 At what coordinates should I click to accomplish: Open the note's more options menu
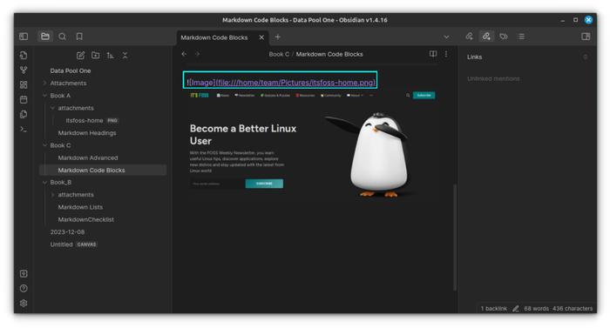(x=446, y=54)
